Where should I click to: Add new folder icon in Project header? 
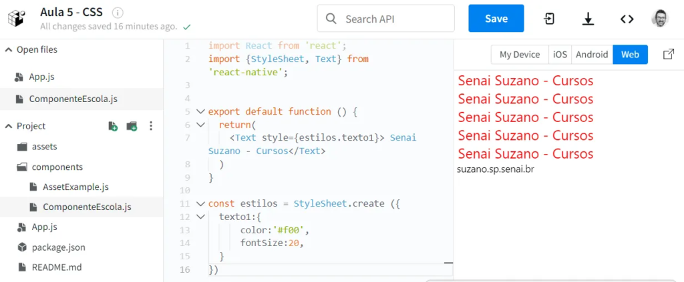click(x=132, y=126)
